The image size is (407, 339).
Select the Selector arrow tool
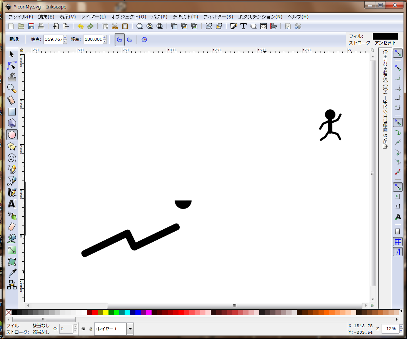[x=12, y=54]
